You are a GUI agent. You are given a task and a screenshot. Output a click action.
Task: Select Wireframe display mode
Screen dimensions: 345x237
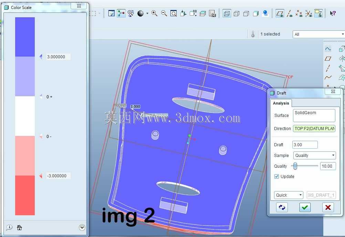pyautogui.click(x=227, y=14)
